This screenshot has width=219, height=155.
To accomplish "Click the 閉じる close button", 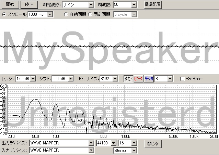I will (153, 144).
